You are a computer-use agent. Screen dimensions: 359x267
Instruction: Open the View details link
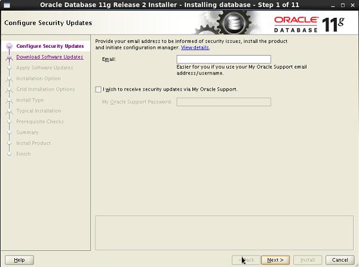pos(195,48)
